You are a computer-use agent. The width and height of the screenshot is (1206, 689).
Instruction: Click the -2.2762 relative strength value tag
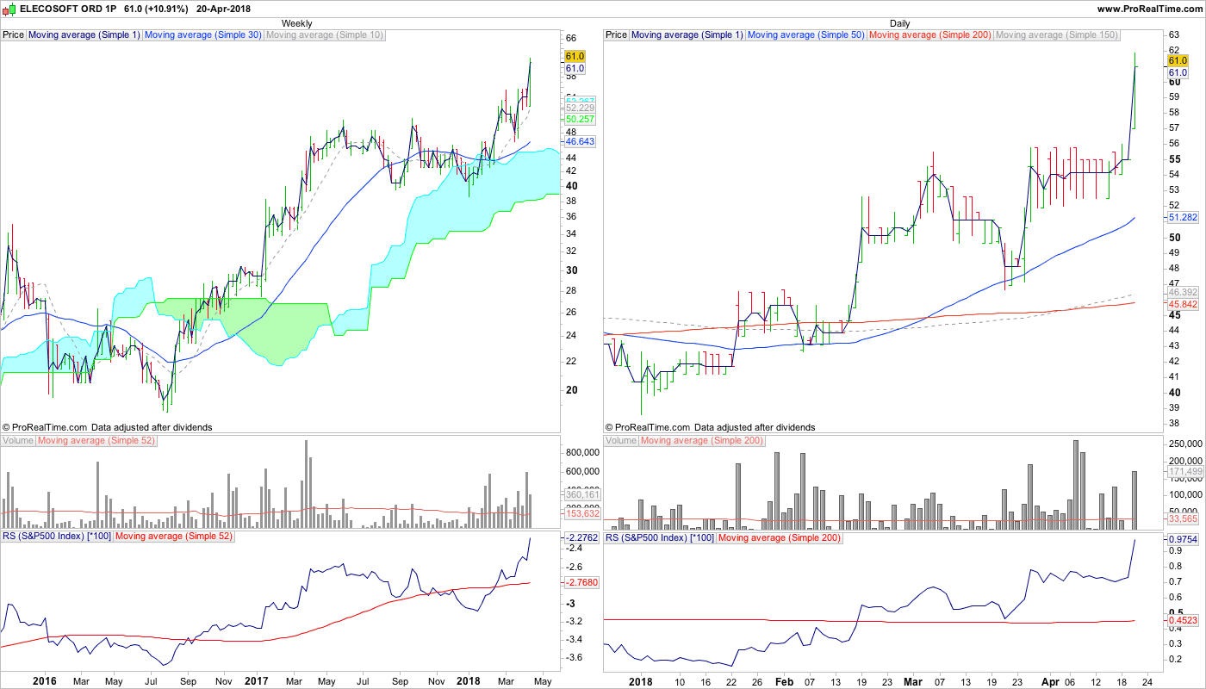point(581,538)
